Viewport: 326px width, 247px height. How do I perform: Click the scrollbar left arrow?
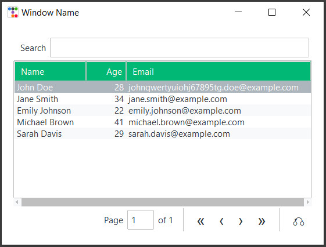(17, 202)
